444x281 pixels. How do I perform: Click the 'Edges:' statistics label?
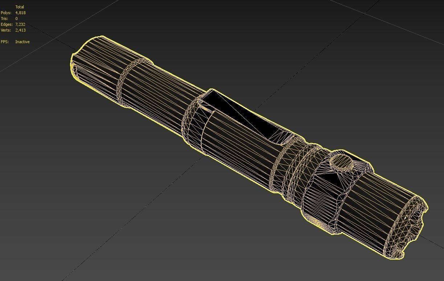(x=7, y=24)
